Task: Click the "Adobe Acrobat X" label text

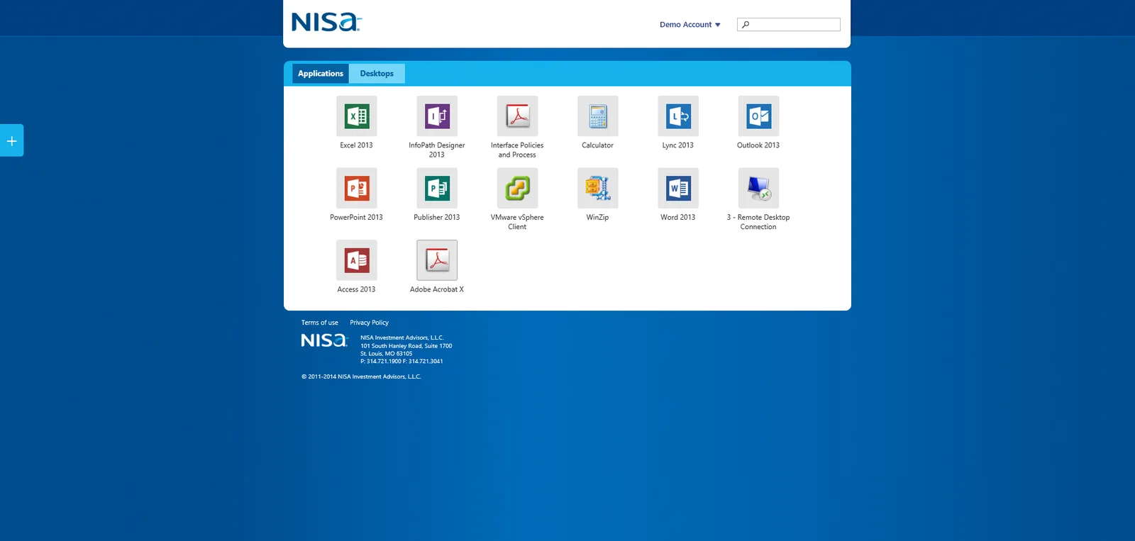Action: [437, 289]
